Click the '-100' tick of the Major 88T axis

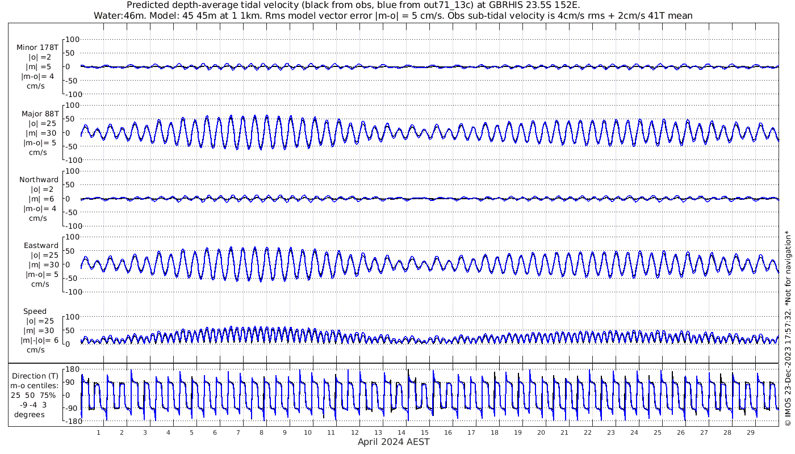click(73, 160)
